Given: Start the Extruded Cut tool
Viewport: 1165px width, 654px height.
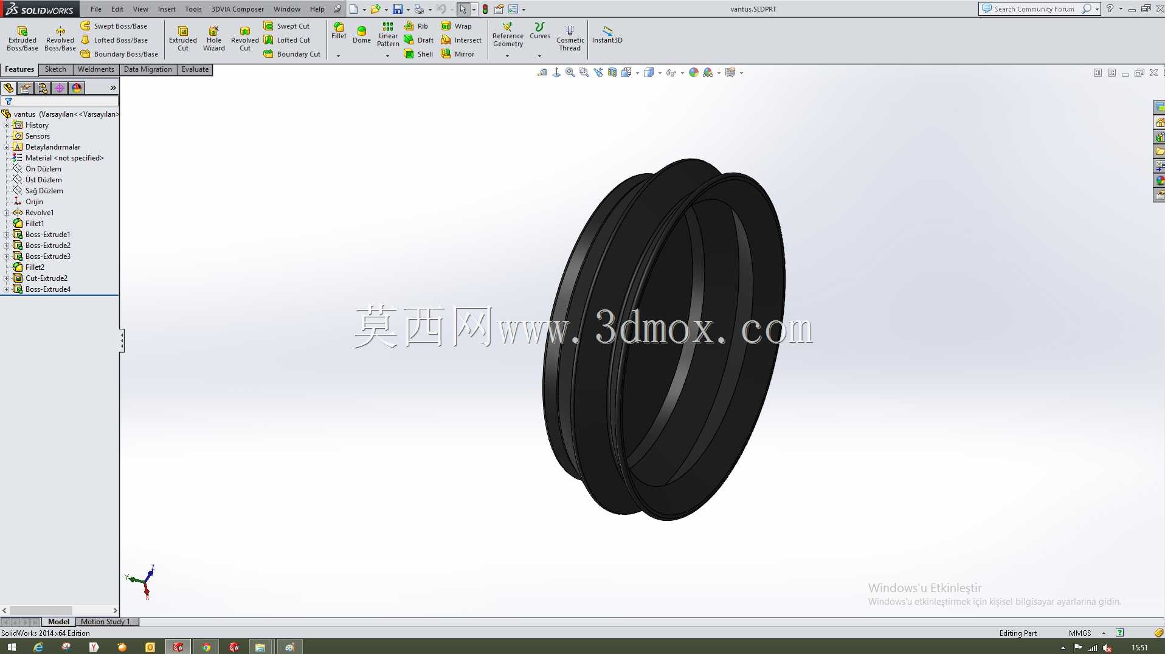Looking at the screenshot, I should click(x=183, y=38).
